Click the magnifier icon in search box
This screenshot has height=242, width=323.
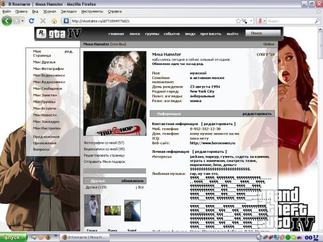317,21
